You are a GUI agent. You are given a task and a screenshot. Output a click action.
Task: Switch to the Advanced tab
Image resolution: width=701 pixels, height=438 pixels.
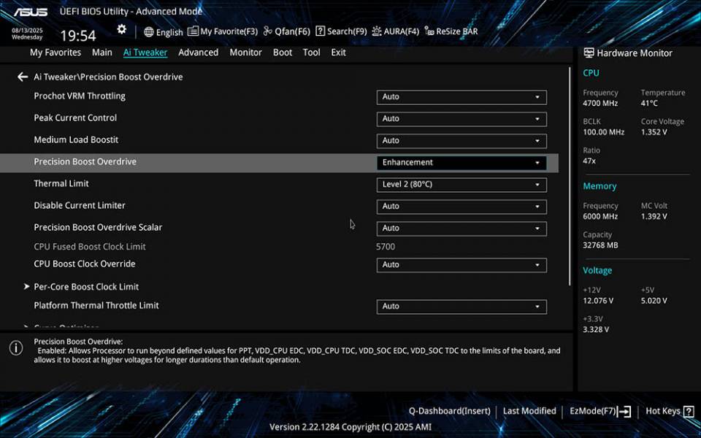point(198,52)
